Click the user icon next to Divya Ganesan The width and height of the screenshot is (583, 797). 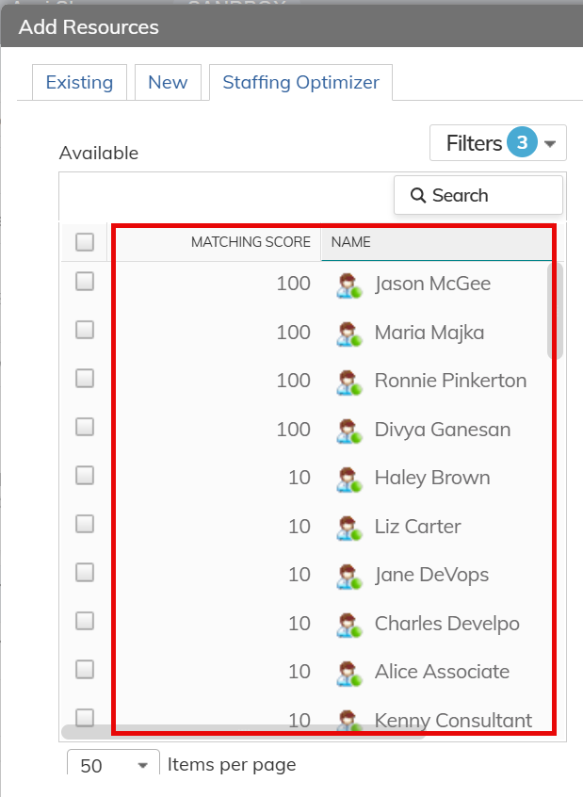point(349,431)
